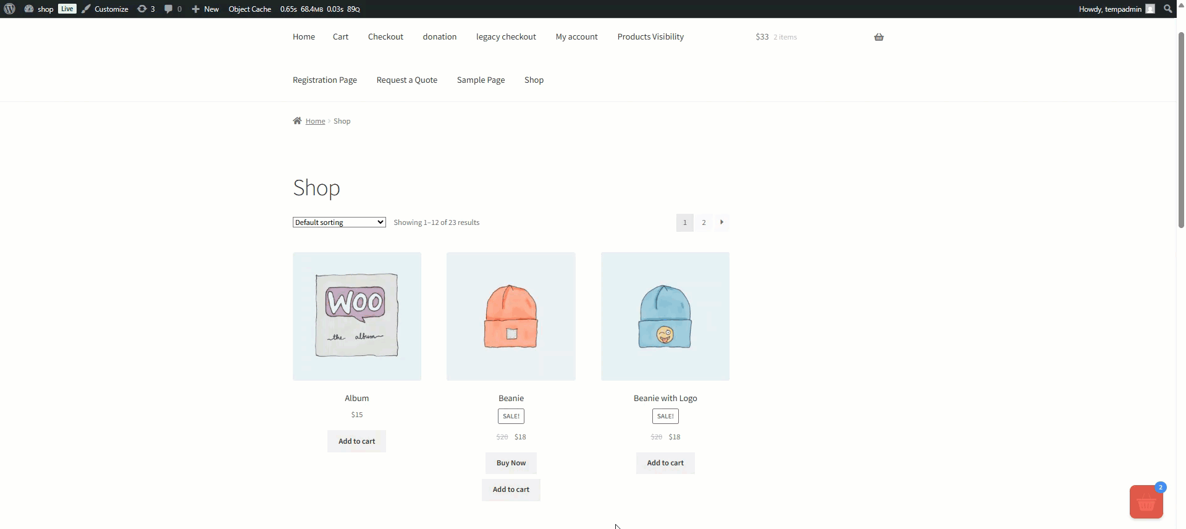Open comments bubble in admin bar
This screenshot has width=1186, height=529.
click(172, 9)
